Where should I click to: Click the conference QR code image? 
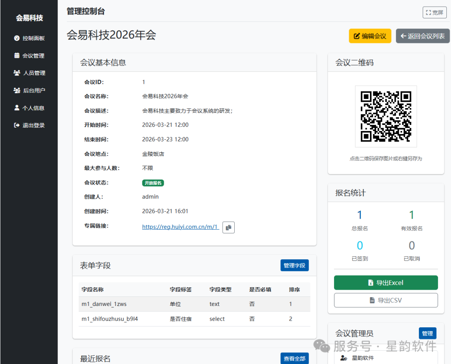click(x=385, y=116)
